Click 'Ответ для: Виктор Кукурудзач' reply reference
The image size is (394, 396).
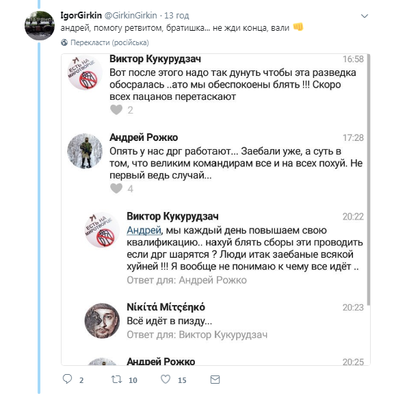pyautogui.click(x=197, y=334)
